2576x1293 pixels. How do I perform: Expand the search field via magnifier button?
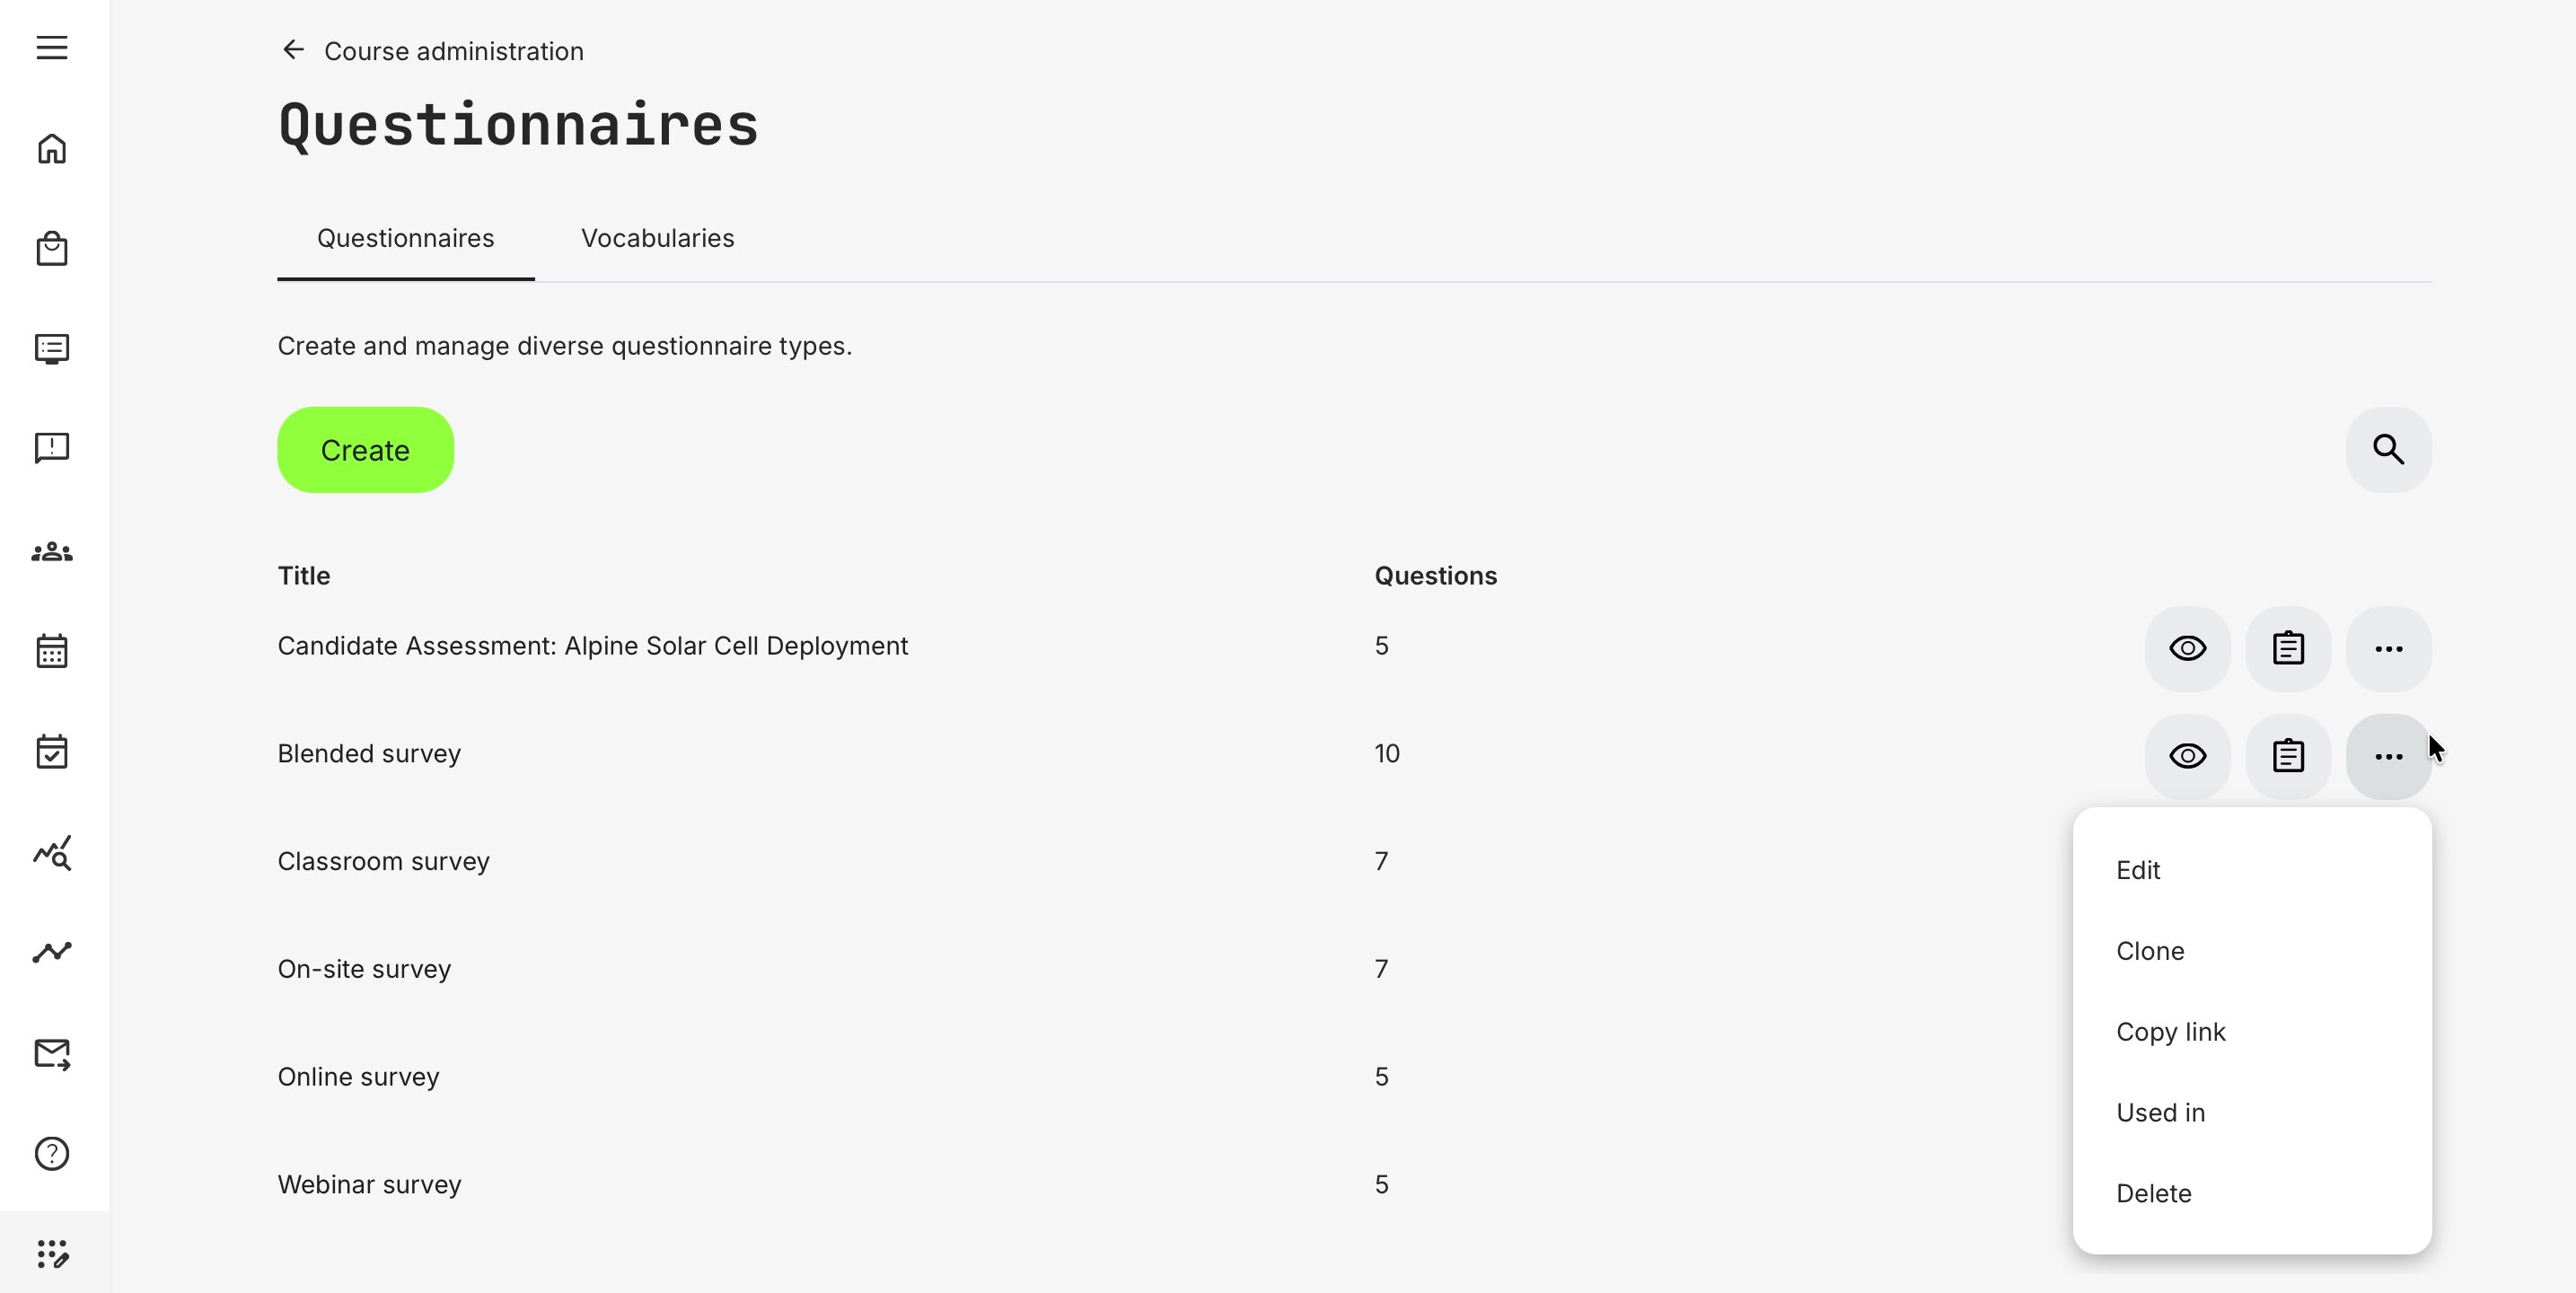[2389, 450]
